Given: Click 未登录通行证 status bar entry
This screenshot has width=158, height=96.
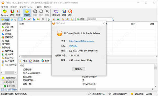Looking at the screenshot, I should coord(97,94).
